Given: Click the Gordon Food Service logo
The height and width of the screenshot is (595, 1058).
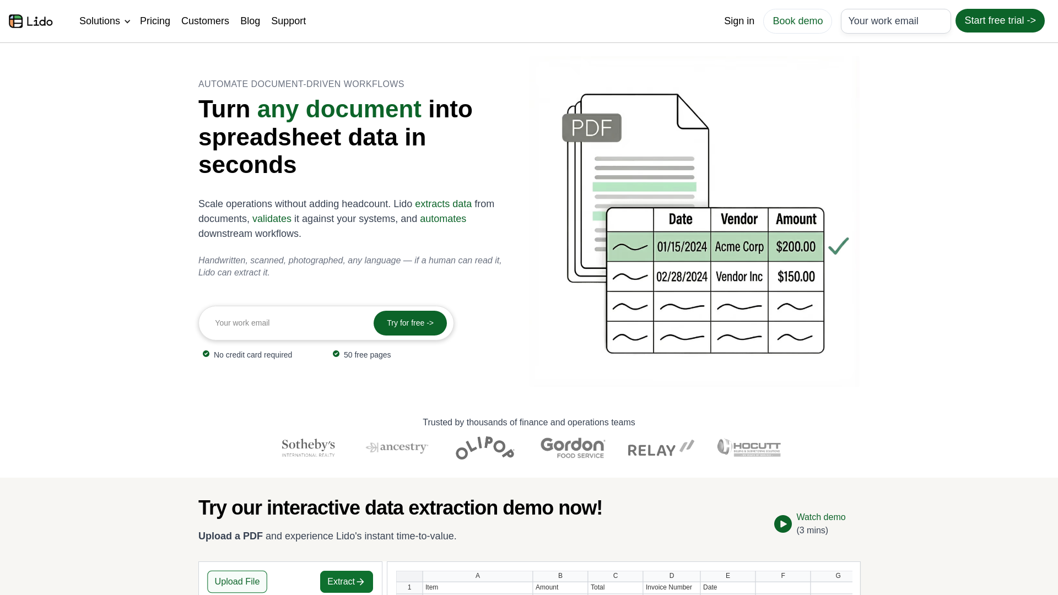Looking at the screenshot, I should [x=573, y=447].
